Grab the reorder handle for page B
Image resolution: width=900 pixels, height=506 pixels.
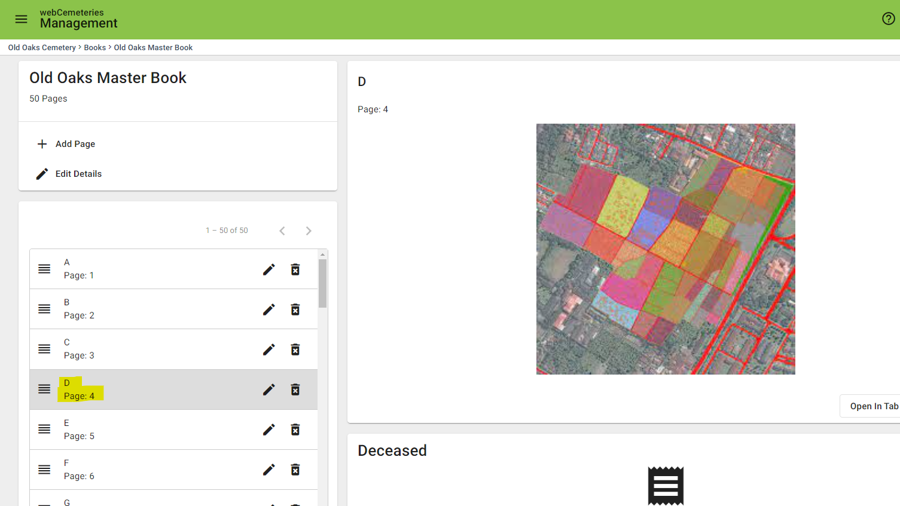pyautogui.click(x=44, y=309)
